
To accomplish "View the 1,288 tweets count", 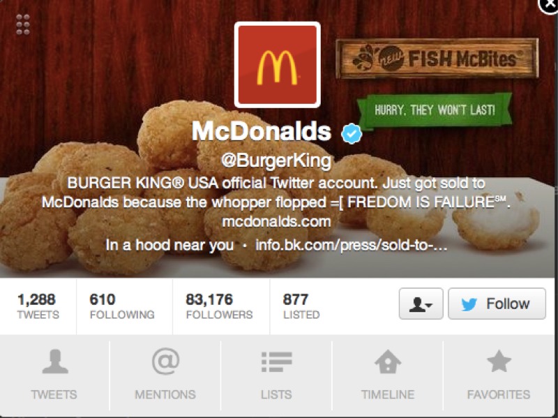I will [38, 306].
